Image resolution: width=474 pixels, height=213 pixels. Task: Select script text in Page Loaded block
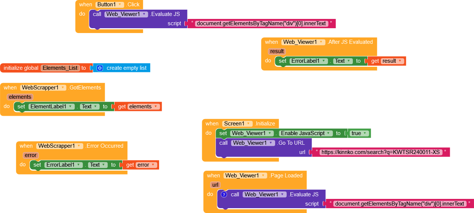point(399,204)
